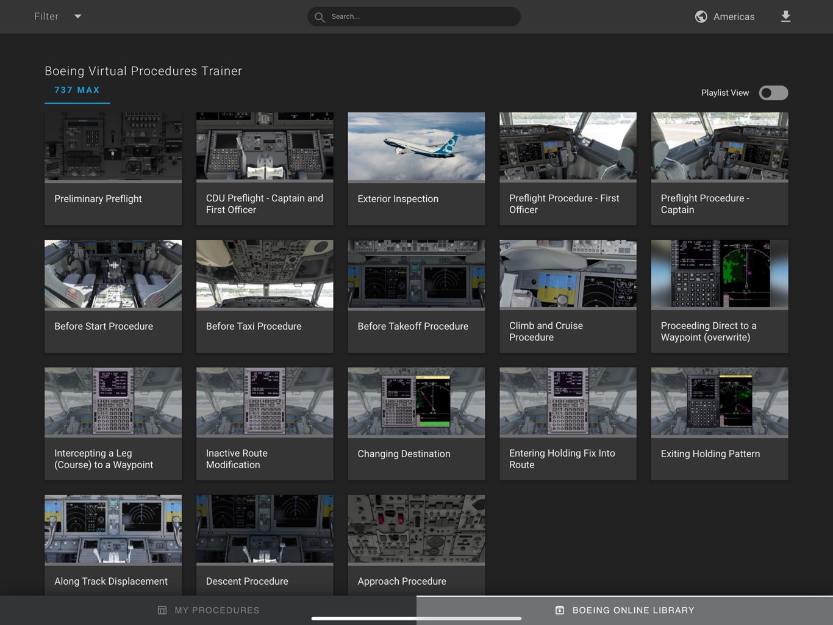The width and height of the screenshot is (833, 625).
Task: Open the Before Taxi Procedure thumbnail
Action: pyautogui.click(x=265, y=273)
